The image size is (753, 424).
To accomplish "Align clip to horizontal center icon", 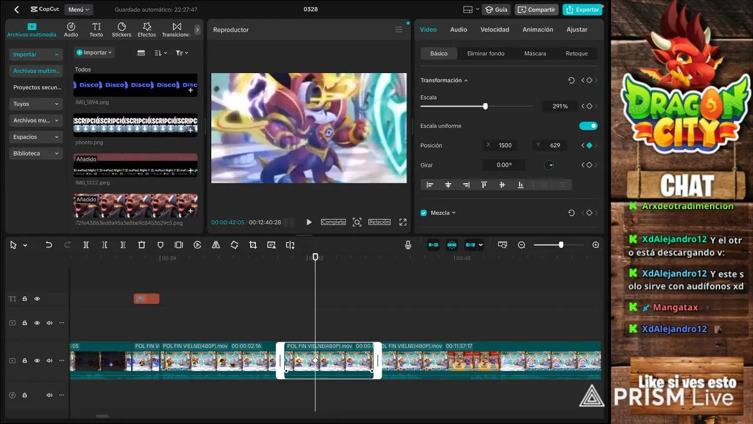I will (448, 185).
